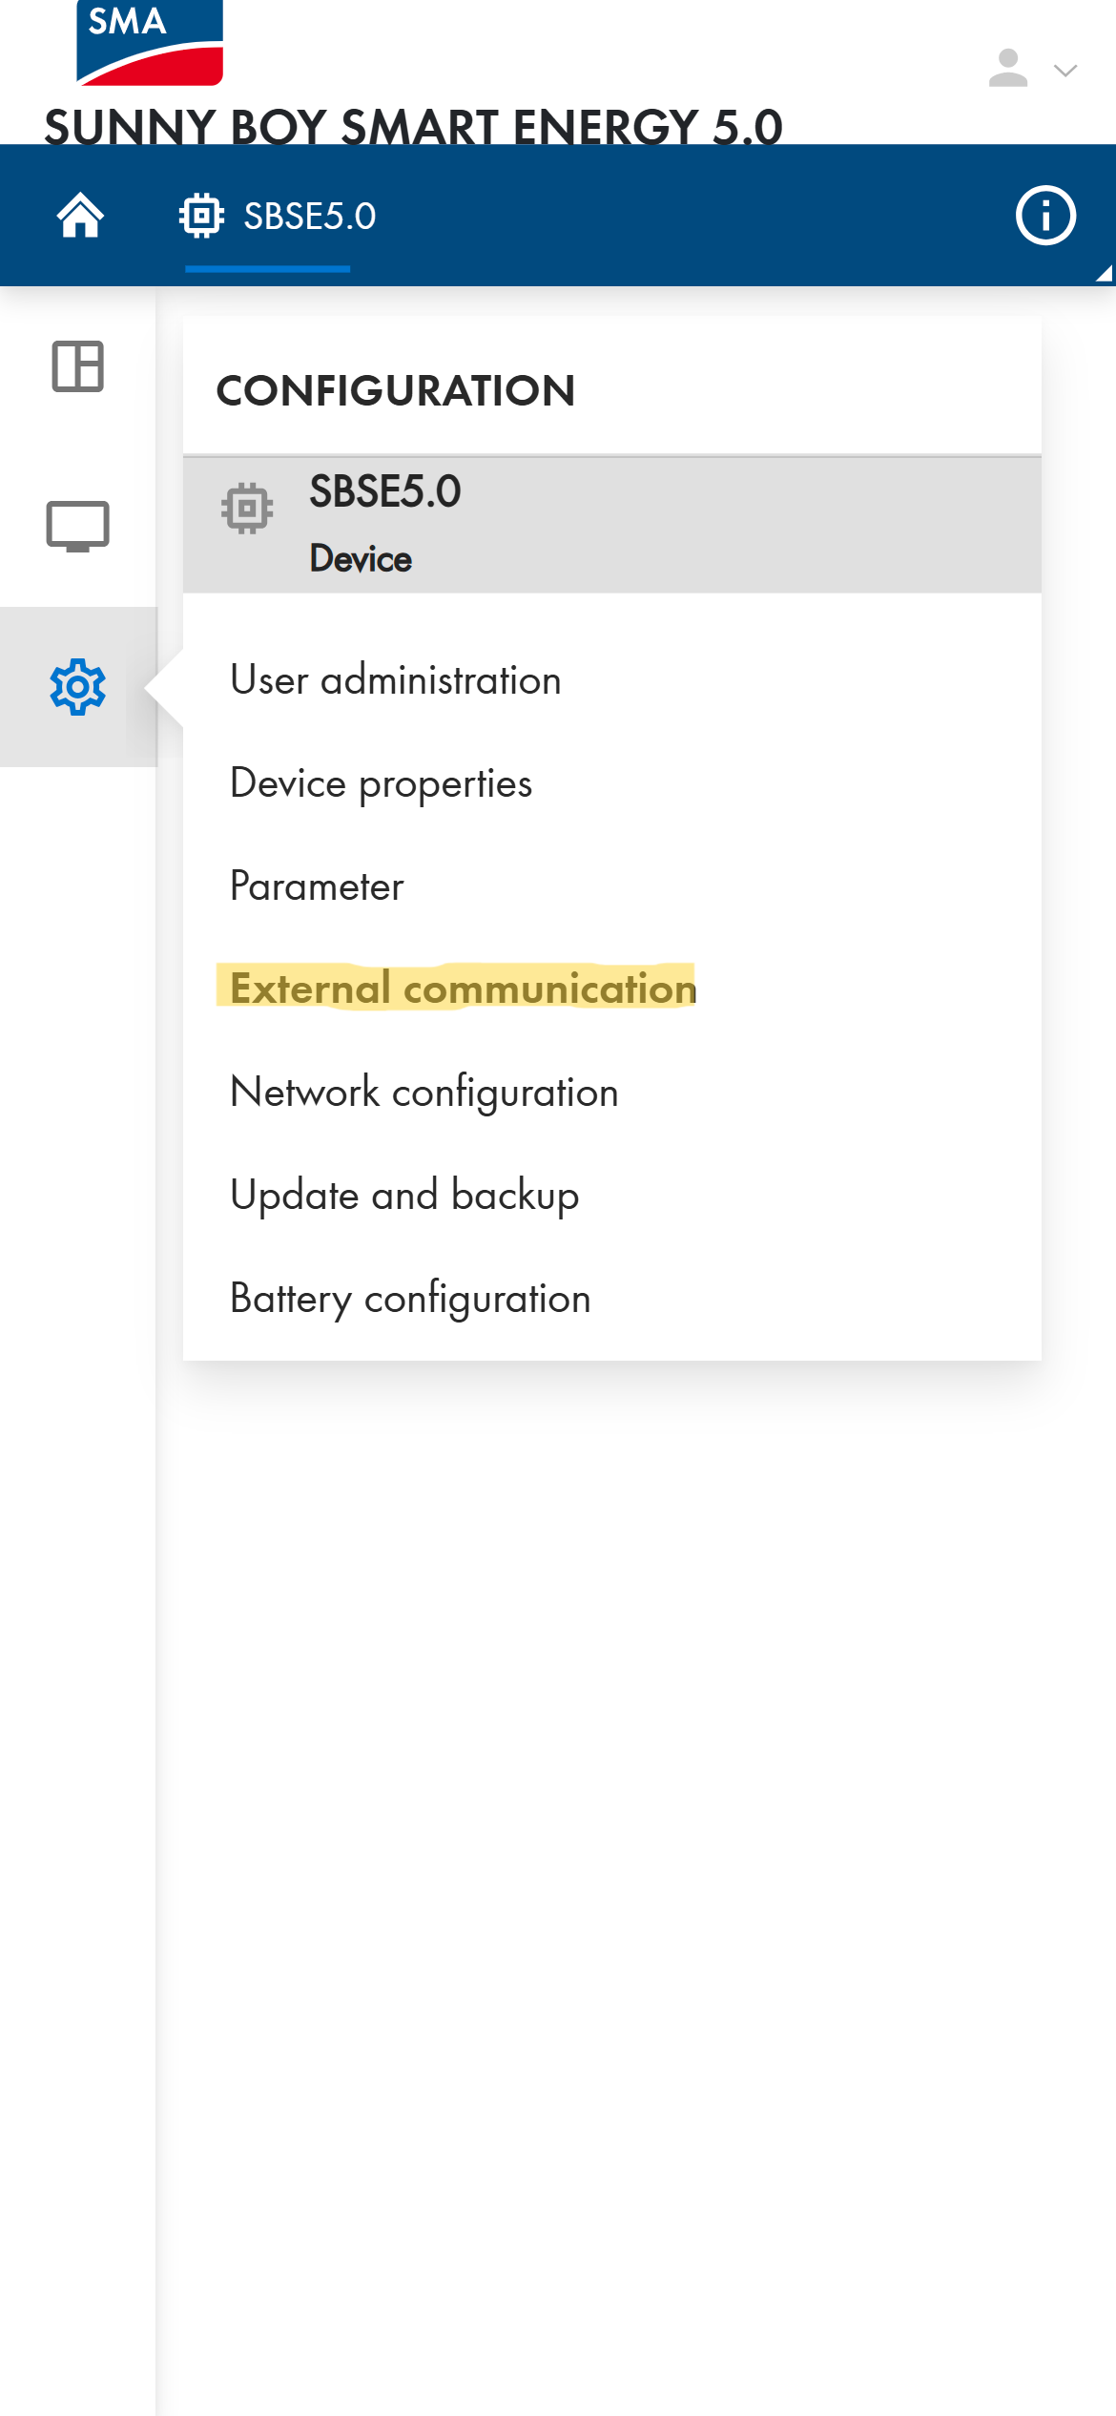Click the Sunny Boy Smart Energy 5.0 title
Screen dimensions: 1116x2416
[413, 126]
